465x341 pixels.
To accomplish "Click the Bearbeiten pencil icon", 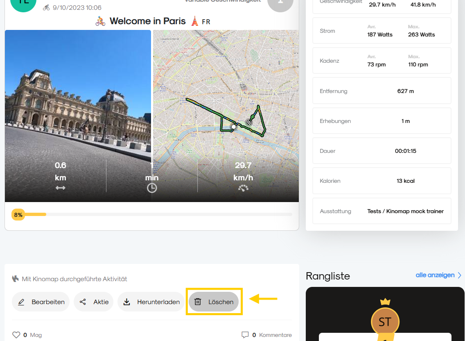I will coord(21,302).
